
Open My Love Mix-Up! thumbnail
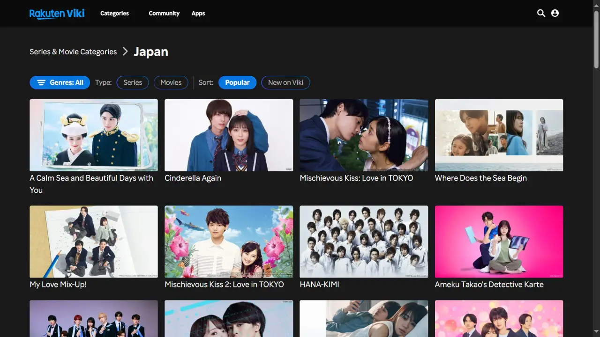[94, 242]
